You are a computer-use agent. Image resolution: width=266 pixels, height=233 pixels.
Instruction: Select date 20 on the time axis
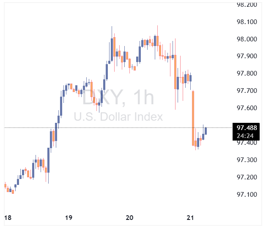(x=129, y=218)
